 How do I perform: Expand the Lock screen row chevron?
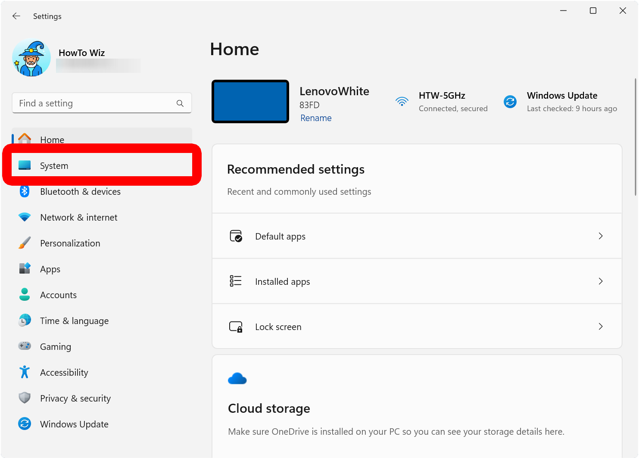(x=600, y=327)
